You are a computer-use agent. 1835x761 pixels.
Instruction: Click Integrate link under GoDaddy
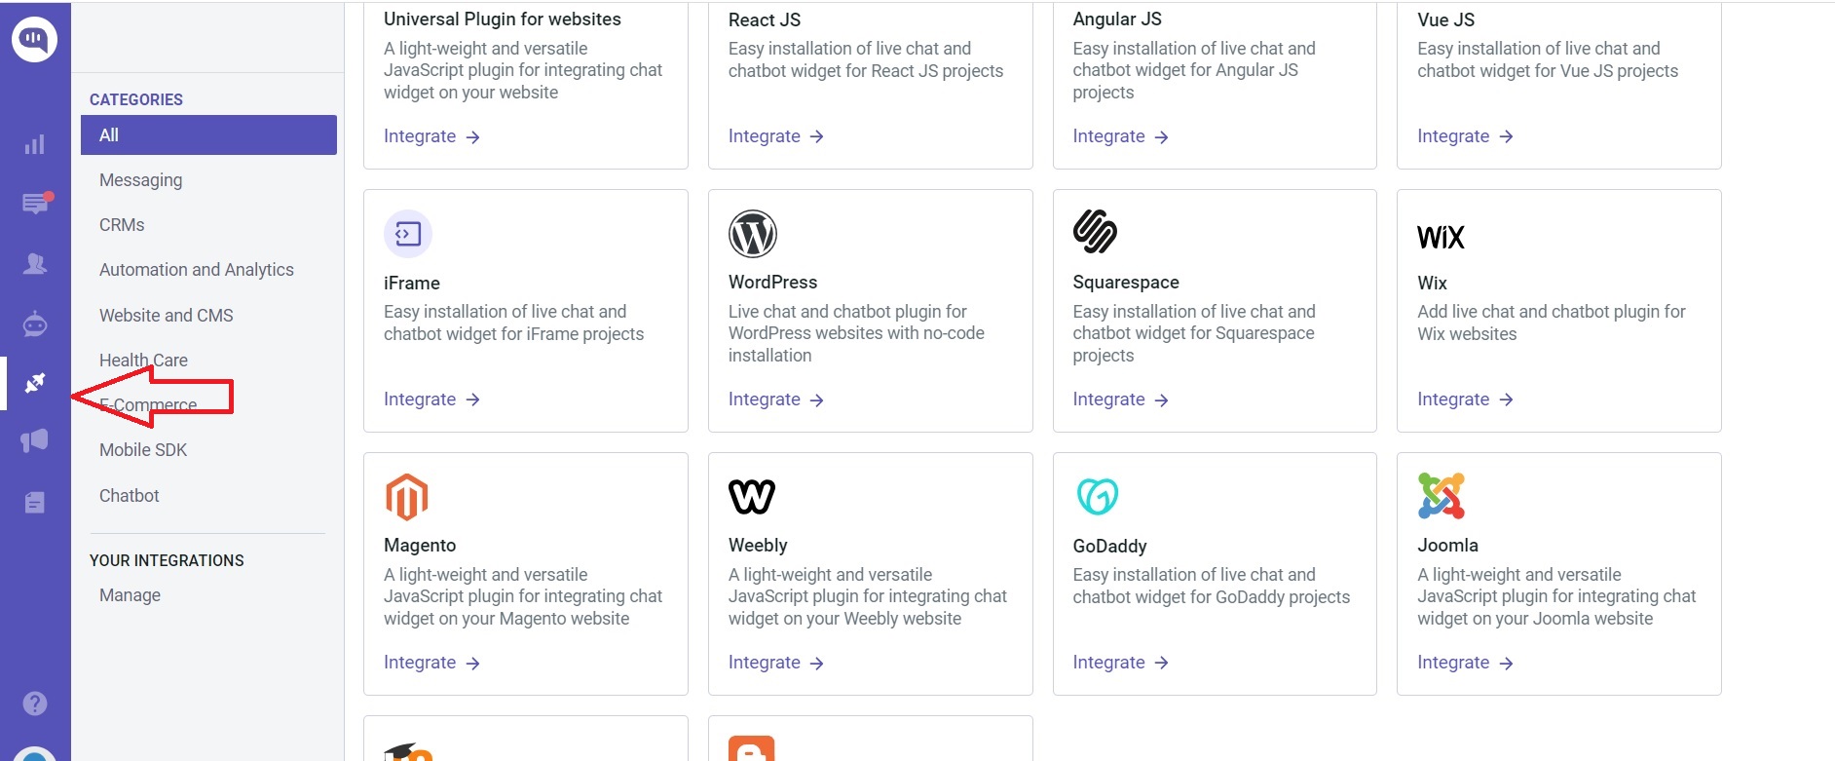[1120, 663]
